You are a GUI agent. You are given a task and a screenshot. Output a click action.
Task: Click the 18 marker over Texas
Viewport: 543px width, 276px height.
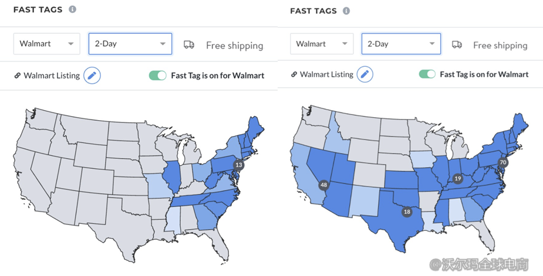click(x=406, y=212)
